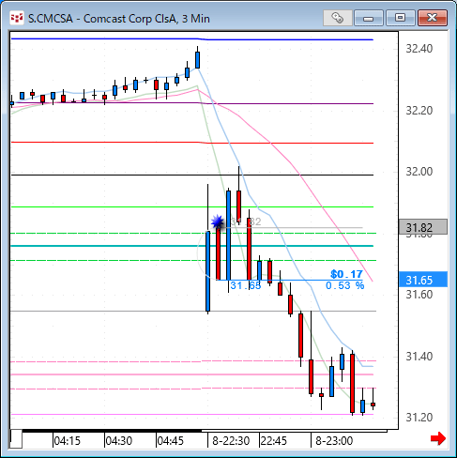Click the 31.20 price scale label
This screenshot has height=458, width=457.
pos(419,417)
